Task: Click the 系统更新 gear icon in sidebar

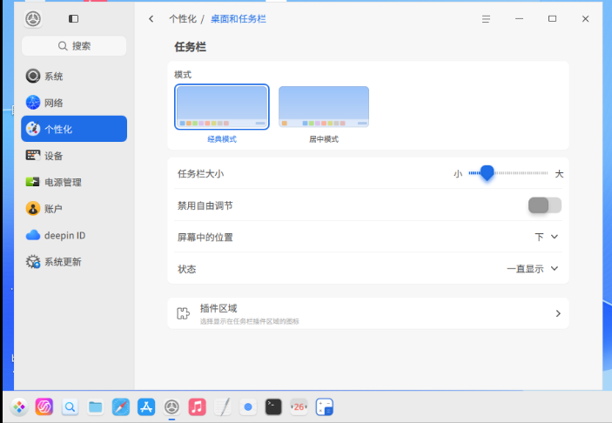Action: click(x=33, y=261)
